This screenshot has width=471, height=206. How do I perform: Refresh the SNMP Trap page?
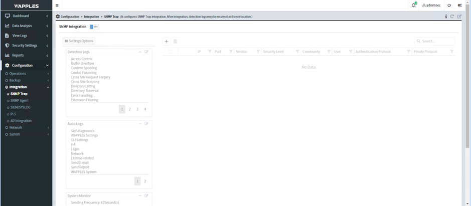(452, 17)
